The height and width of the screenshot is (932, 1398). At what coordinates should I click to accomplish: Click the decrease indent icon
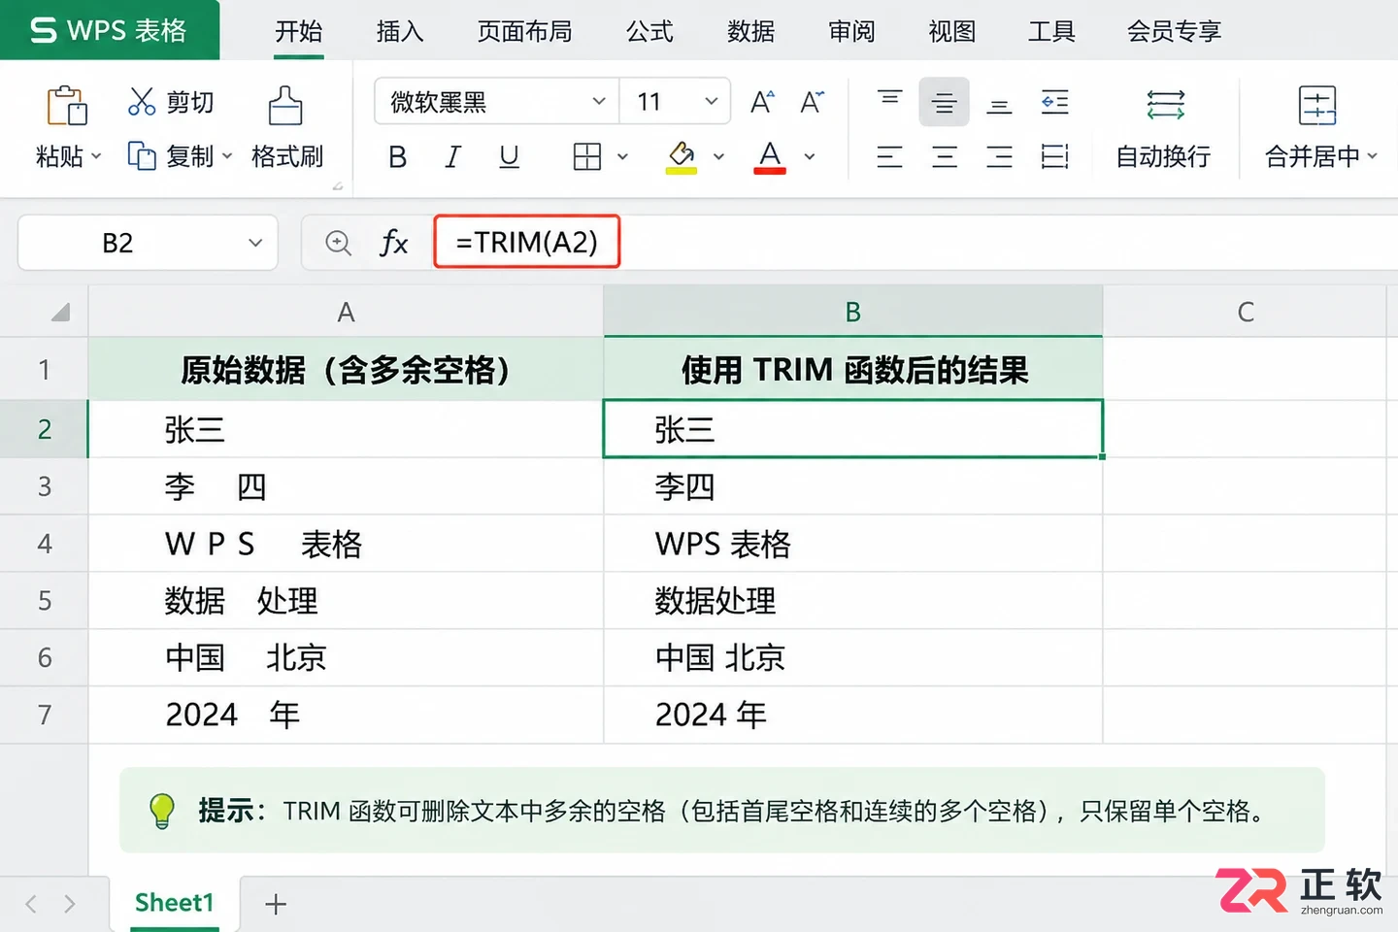(x=1054, y=101)
